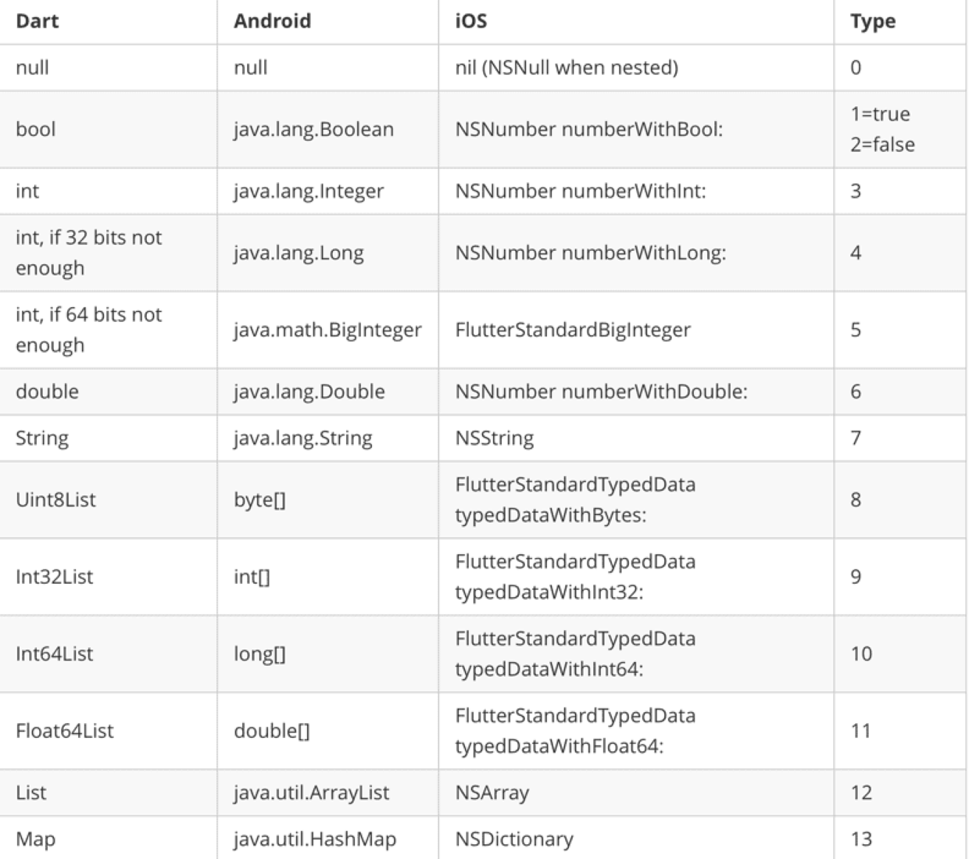Click the Type column header
969x859 pixels.
[873, 21]
